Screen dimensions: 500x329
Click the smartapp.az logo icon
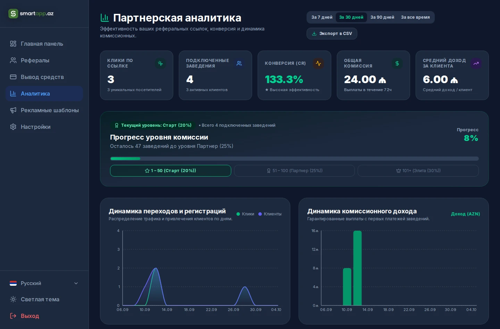tap(13, 14)
